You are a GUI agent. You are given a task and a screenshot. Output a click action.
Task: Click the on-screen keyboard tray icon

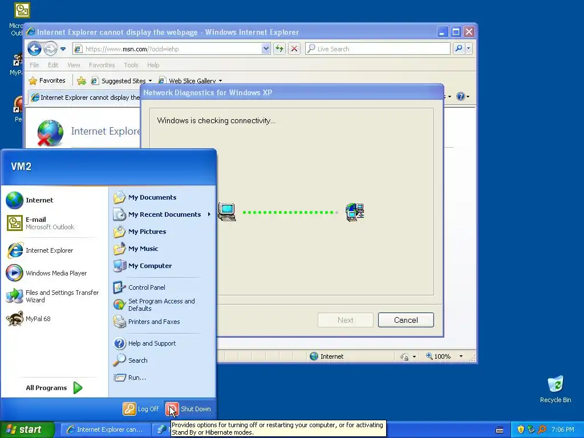pyautogui.click(x=500, y=430)
